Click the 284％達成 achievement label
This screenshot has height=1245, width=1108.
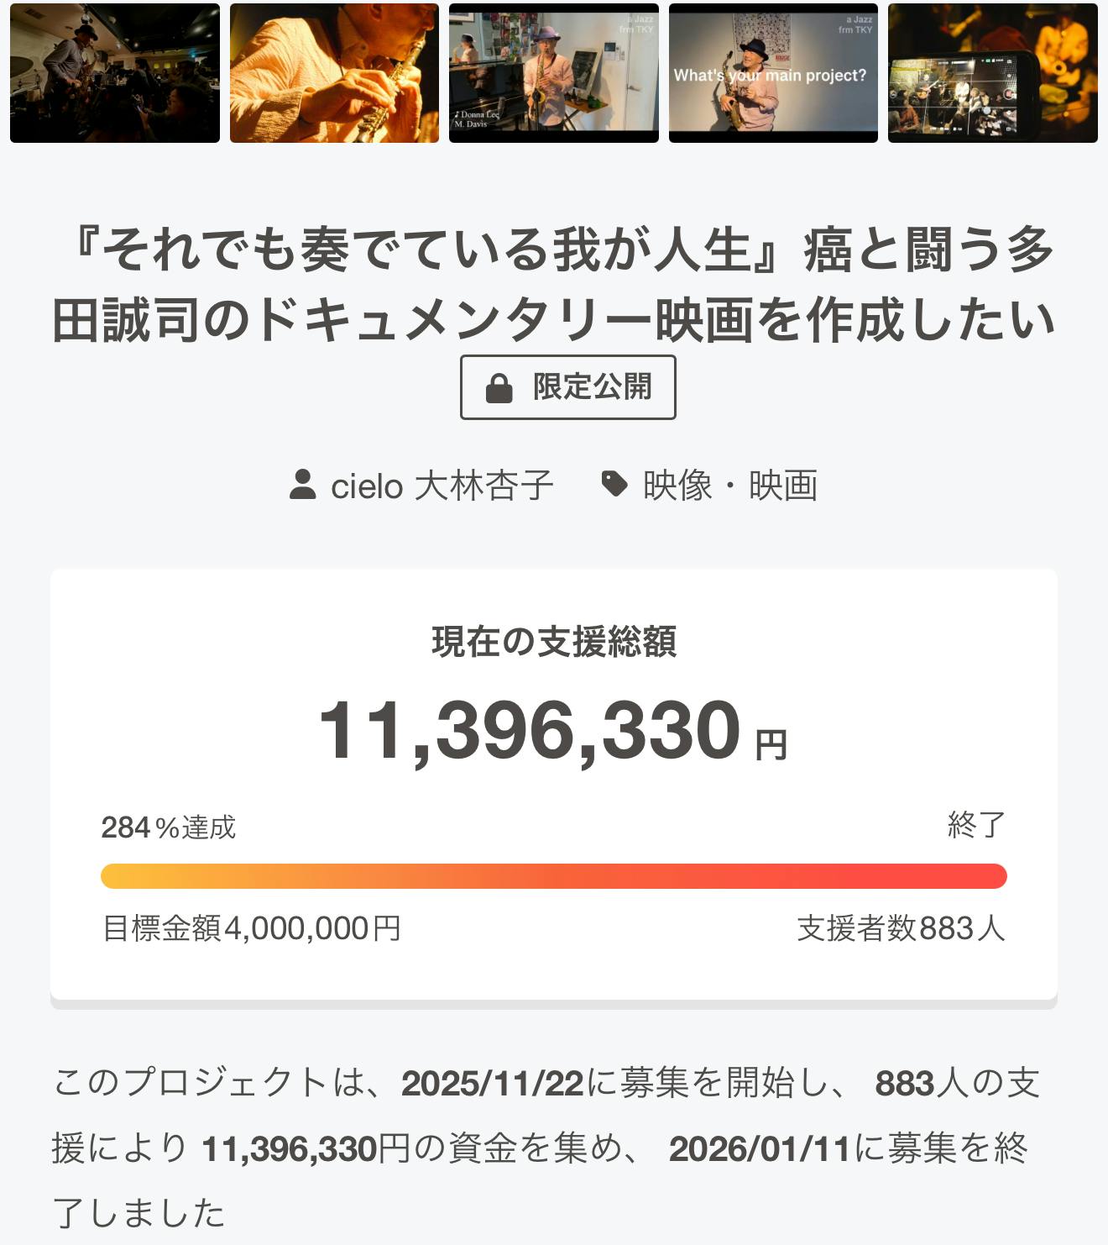coord(169,827)
